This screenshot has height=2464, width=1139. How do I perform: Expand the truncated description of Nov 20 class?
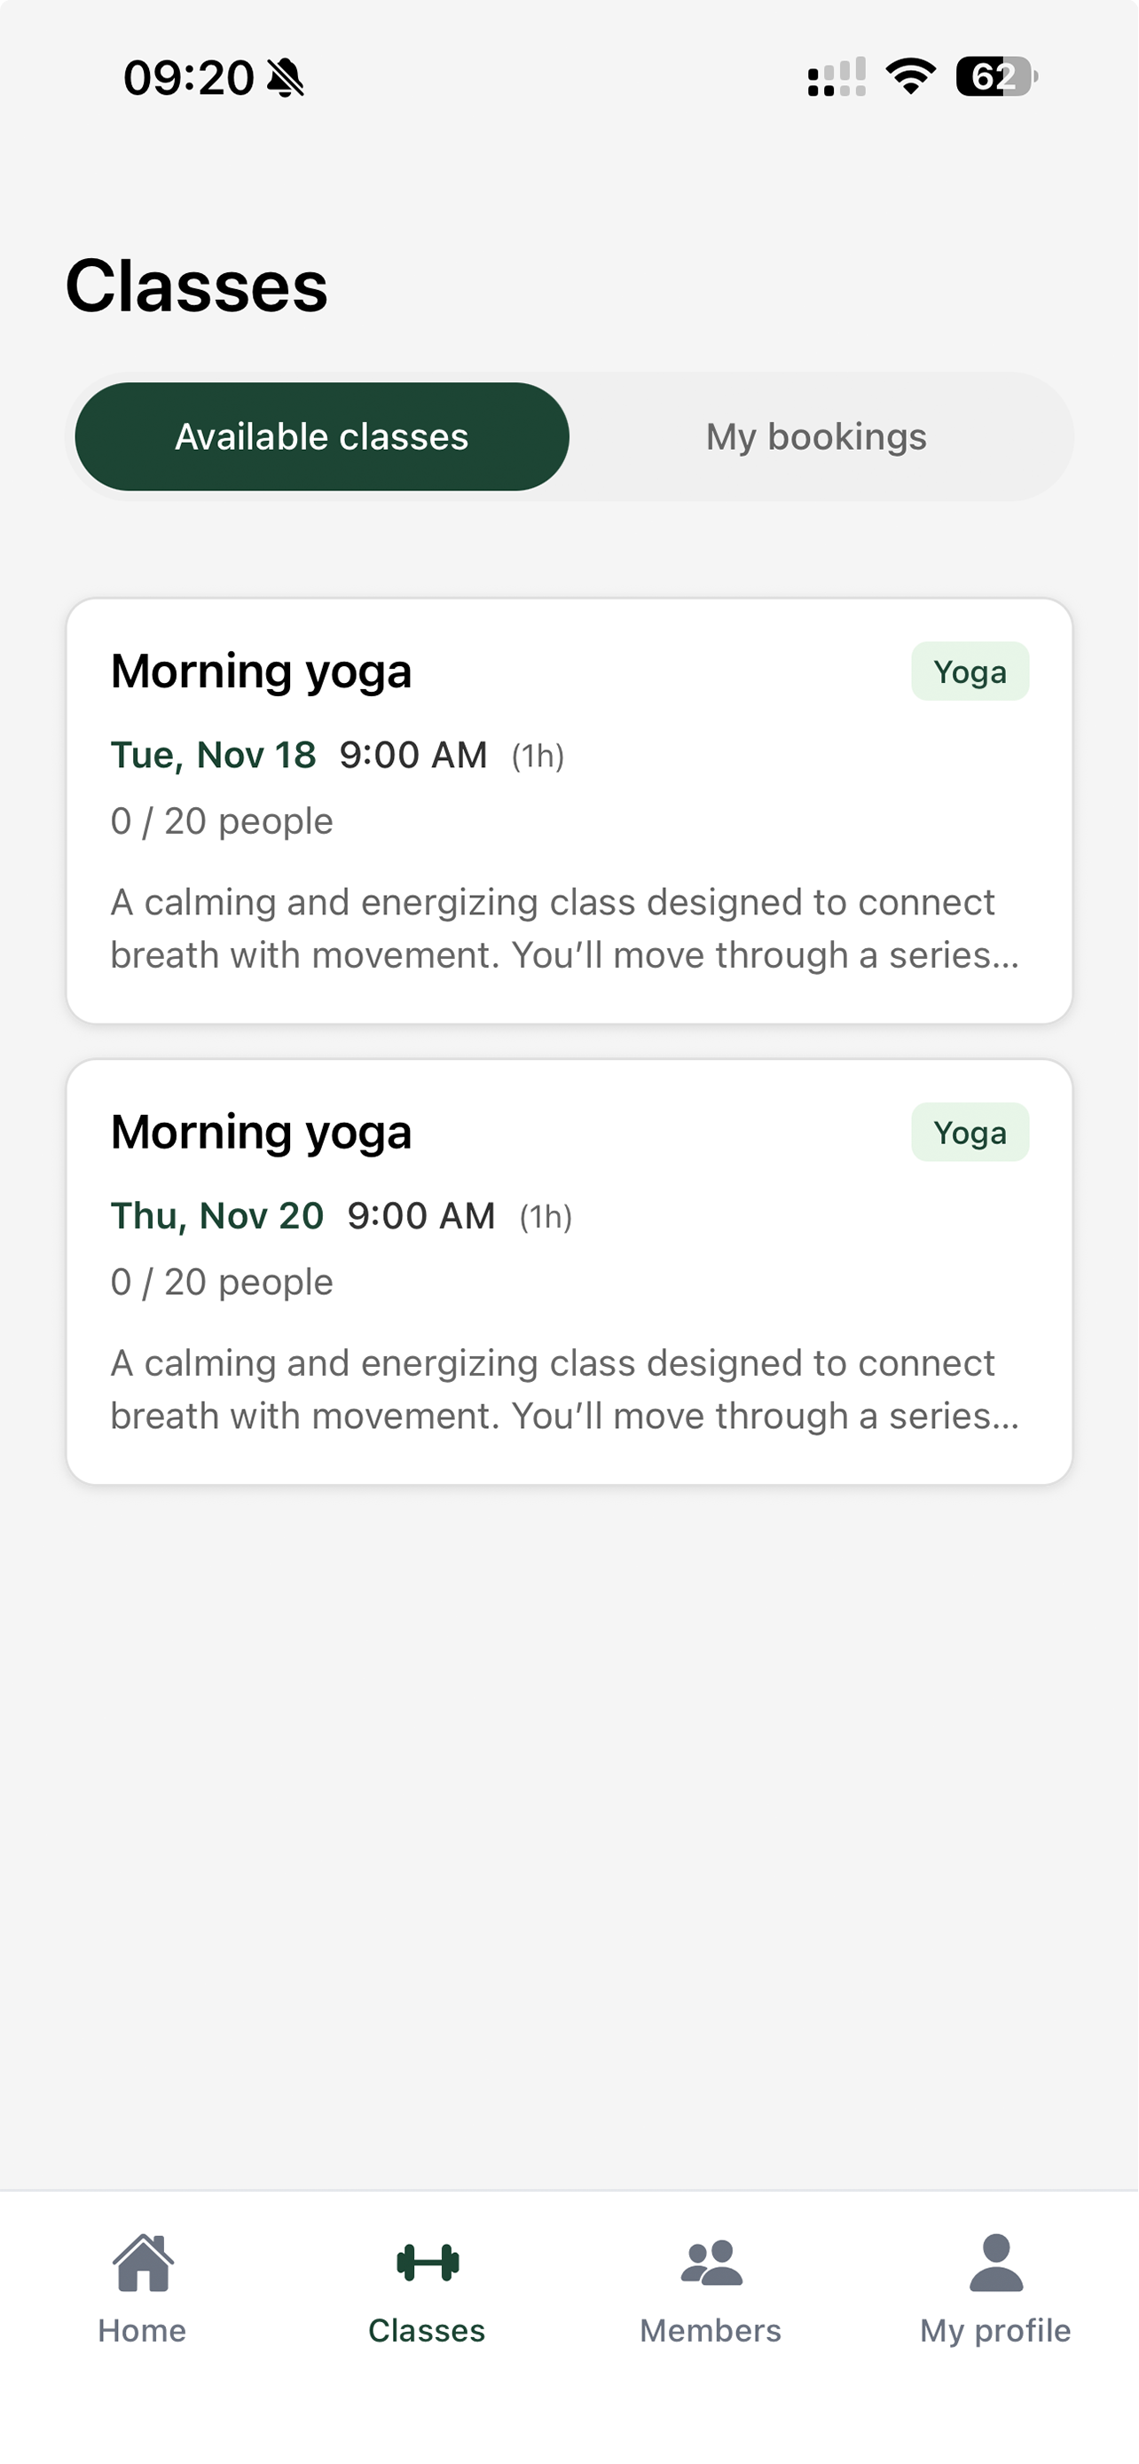click(x=565, y=1390)
